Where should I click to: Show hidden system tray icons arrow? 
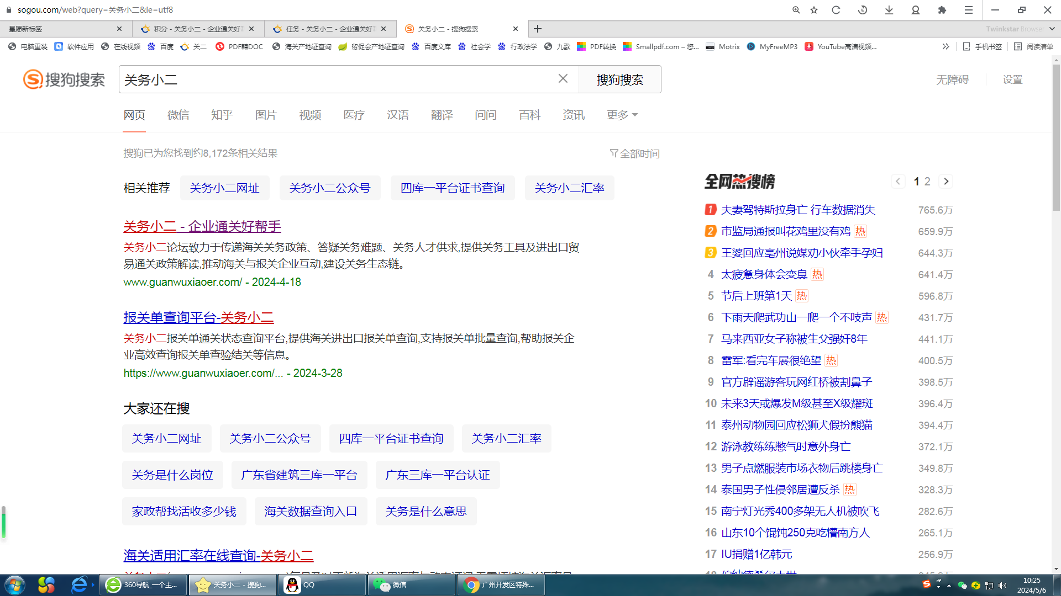coord(949,586)
